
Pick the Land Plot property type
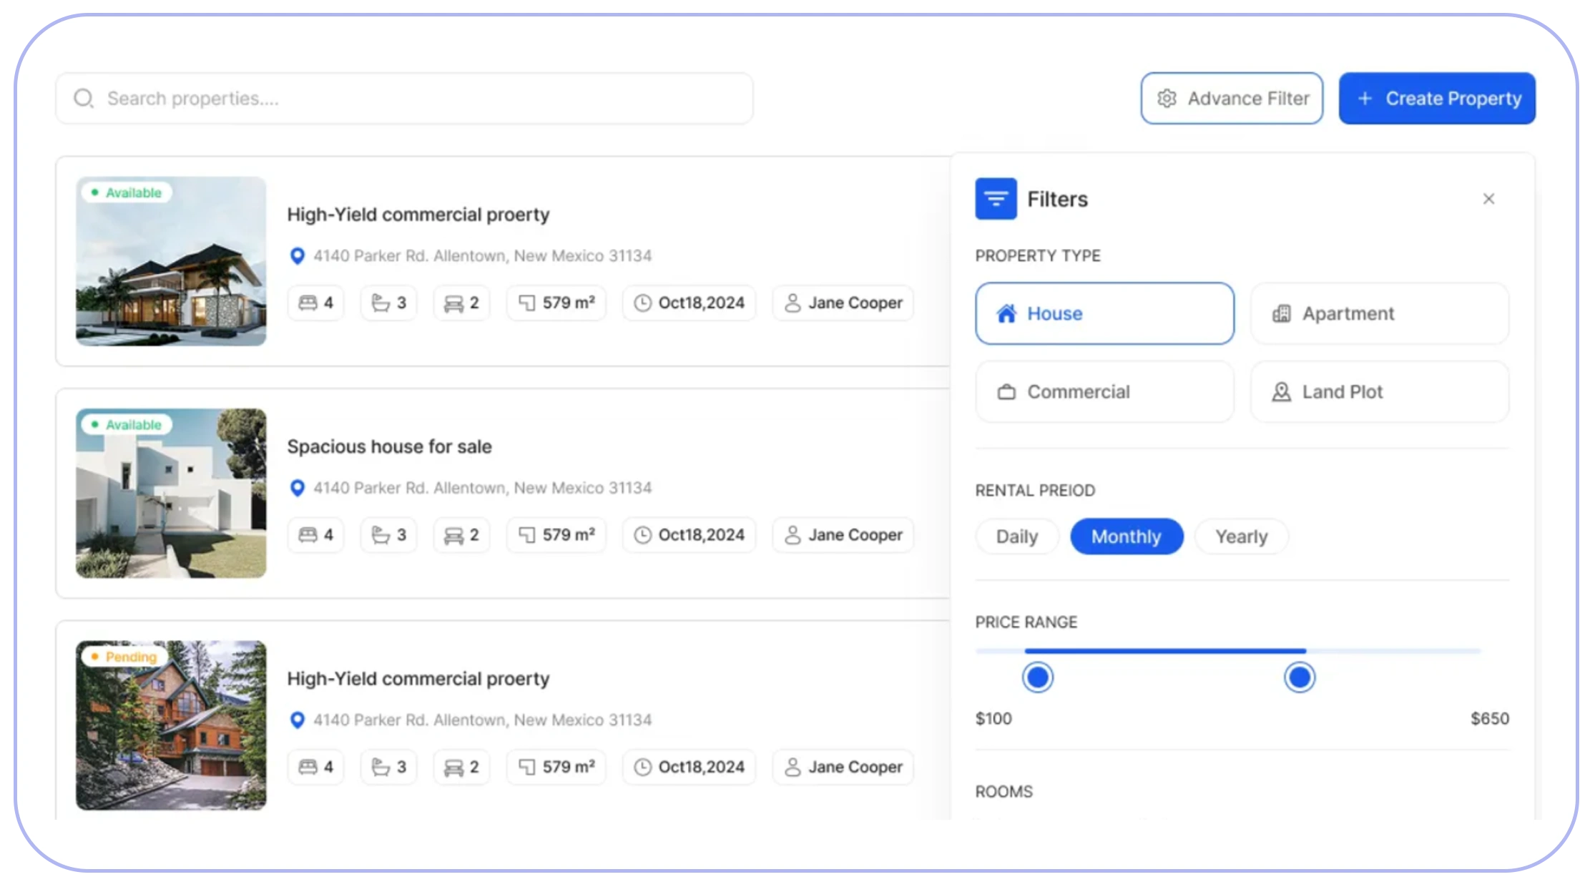click(1379, 391)
